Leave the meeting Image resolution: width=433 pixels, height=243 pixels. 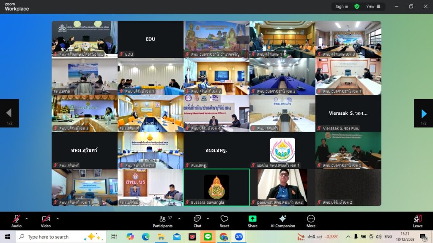tap(417, 221)
